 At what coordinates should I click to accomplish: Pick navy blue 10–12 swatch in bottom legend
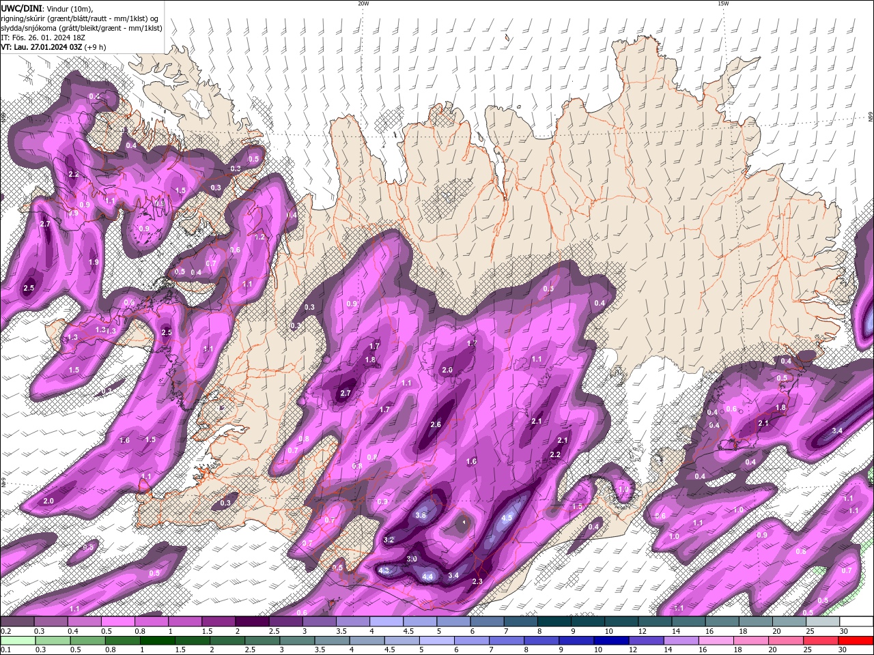coord(611,641)
